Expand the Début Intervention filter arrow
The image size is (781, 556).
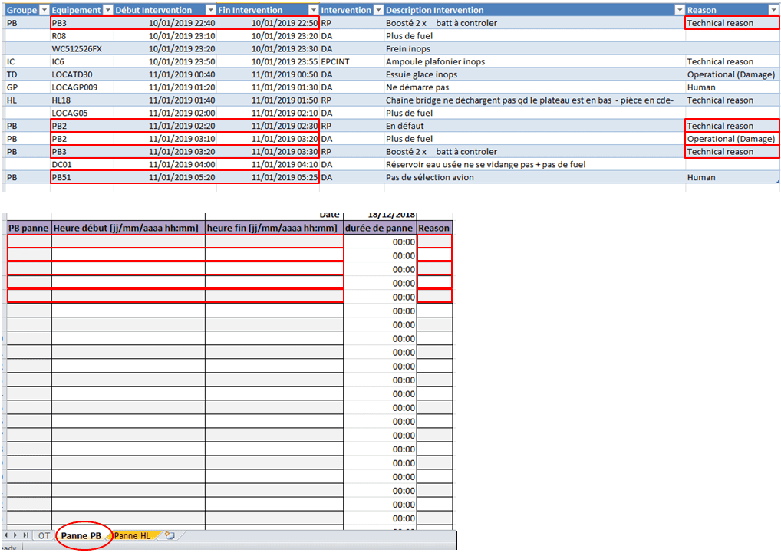point(211,10)
